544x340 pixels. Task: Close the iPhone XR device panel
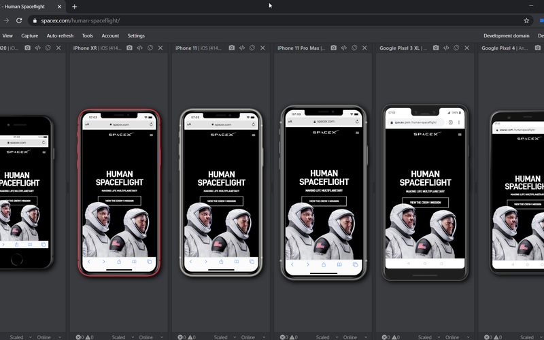point(160,48)
